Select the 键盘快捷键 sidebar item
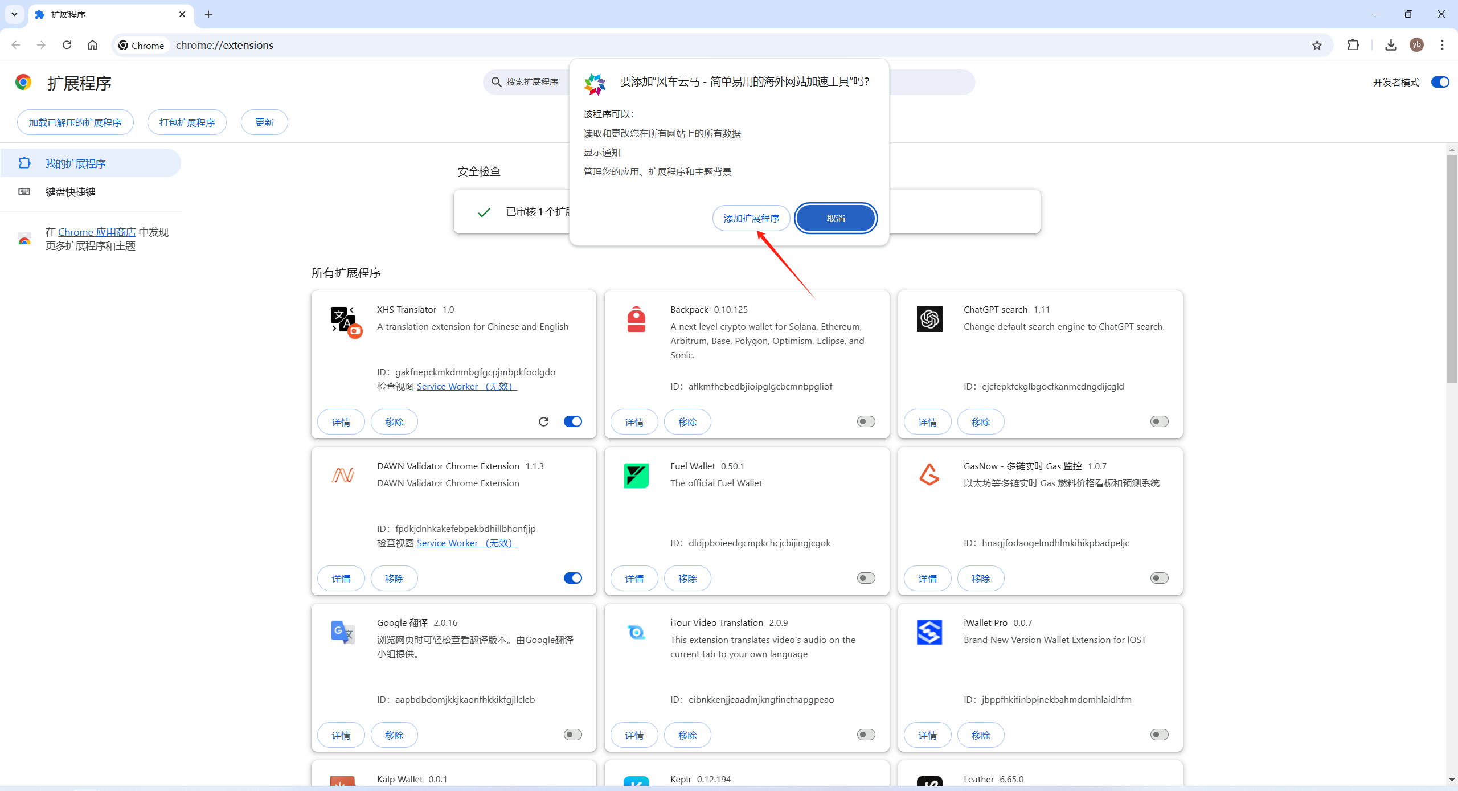Image resolution: width=1458 pixels, height=791 pixels. (71, 192)
